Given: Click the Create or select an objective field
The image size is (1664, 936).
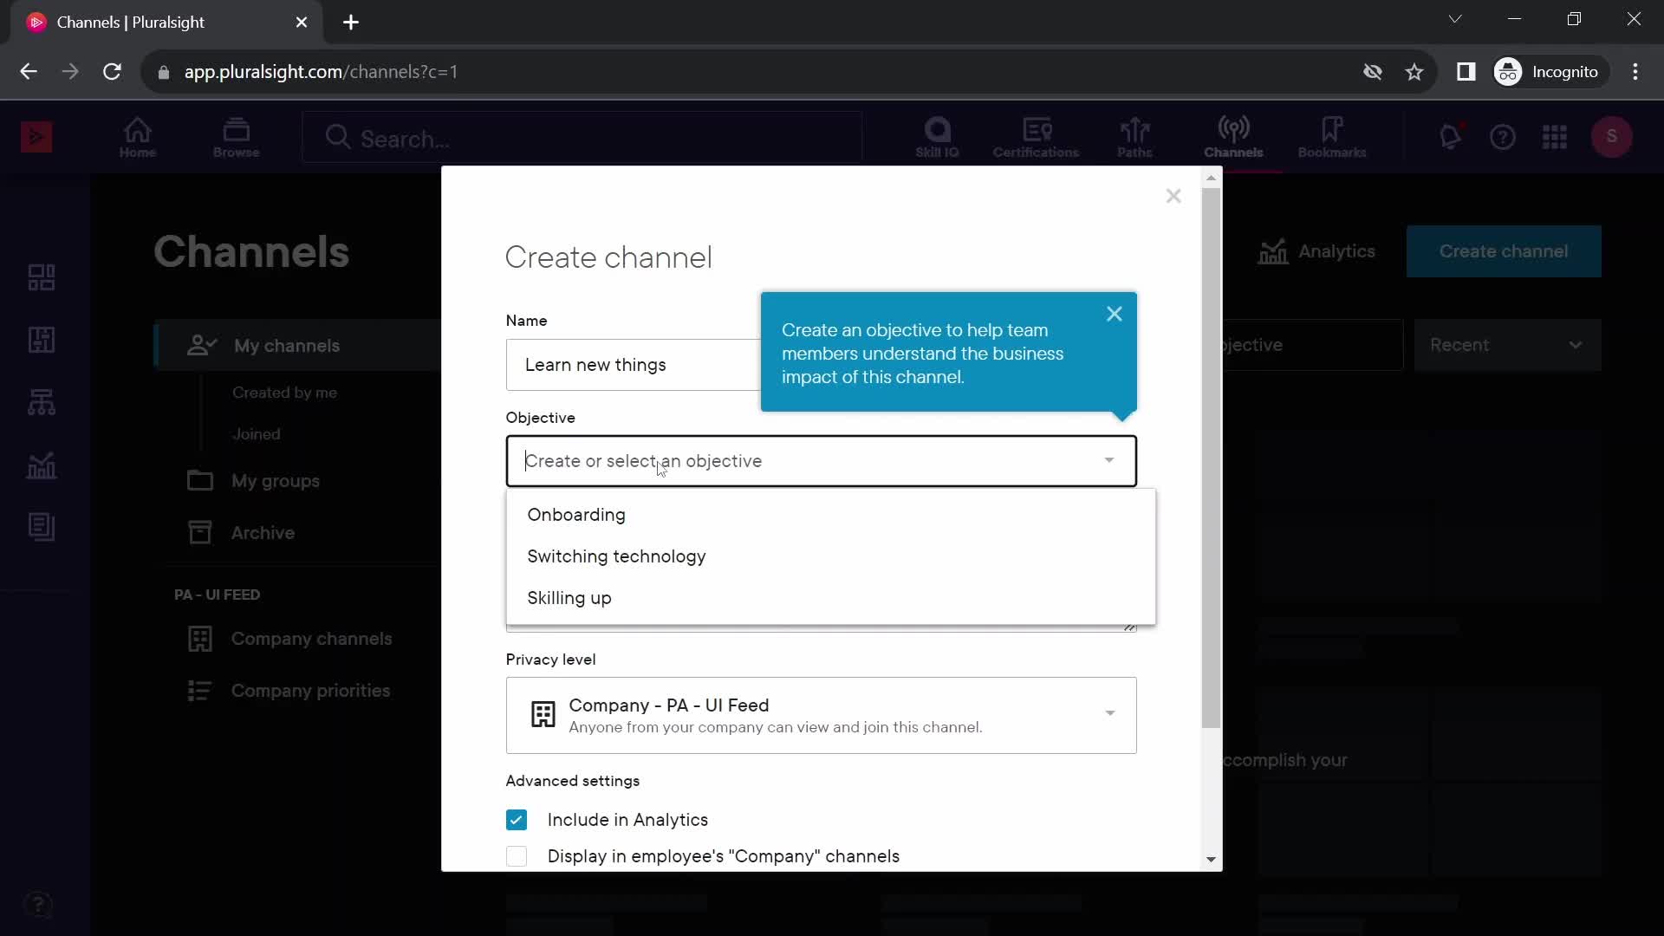Looking at the screenshot, I should tap(821, 461).
